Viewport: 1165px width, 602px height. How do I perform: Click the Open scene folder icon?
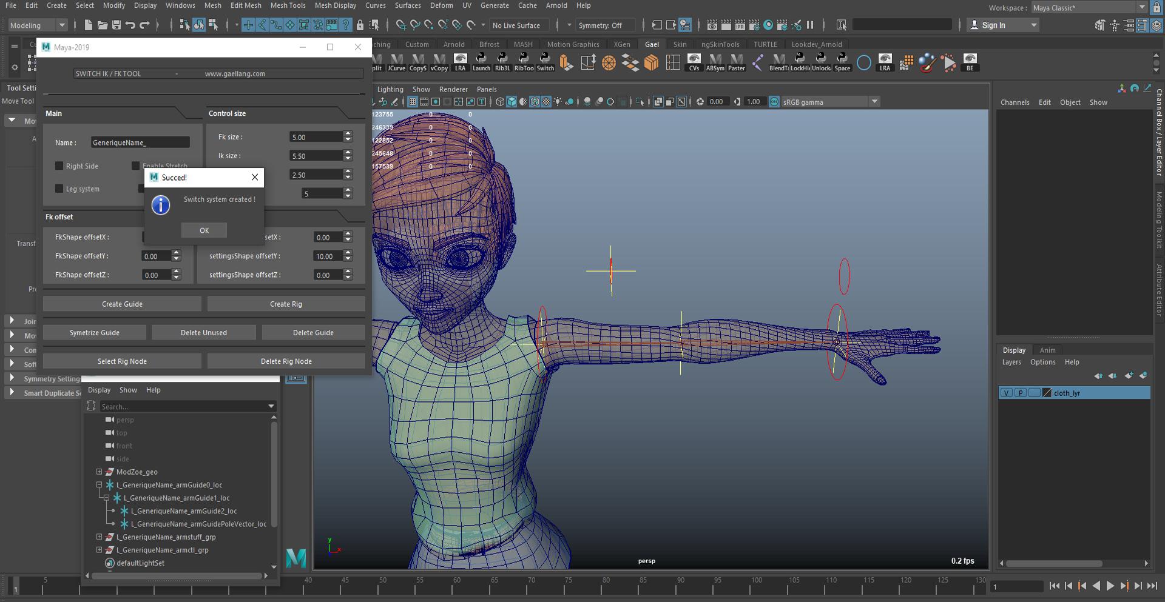[x=102, y=25]
